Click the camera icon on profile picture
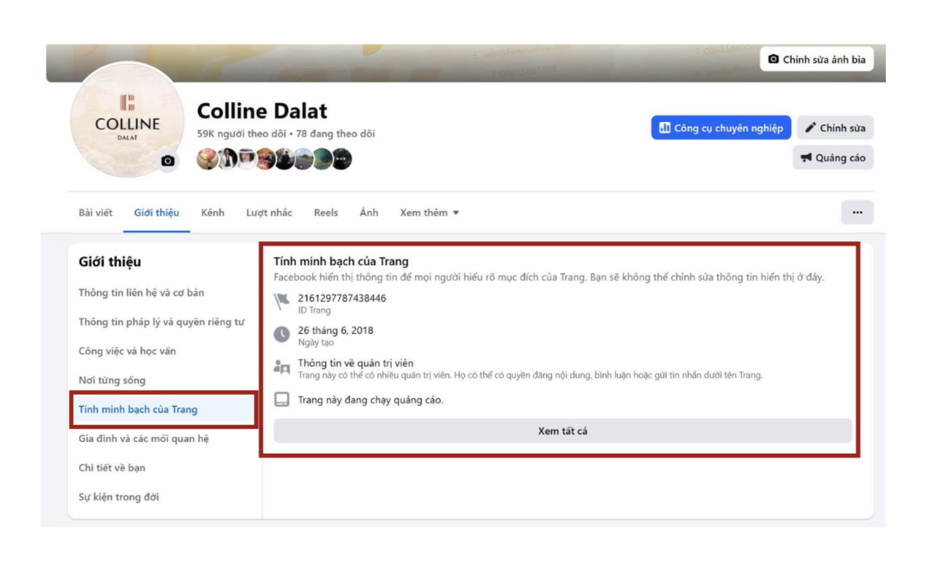This screenshot has width=934, height=577. [168, 161]
